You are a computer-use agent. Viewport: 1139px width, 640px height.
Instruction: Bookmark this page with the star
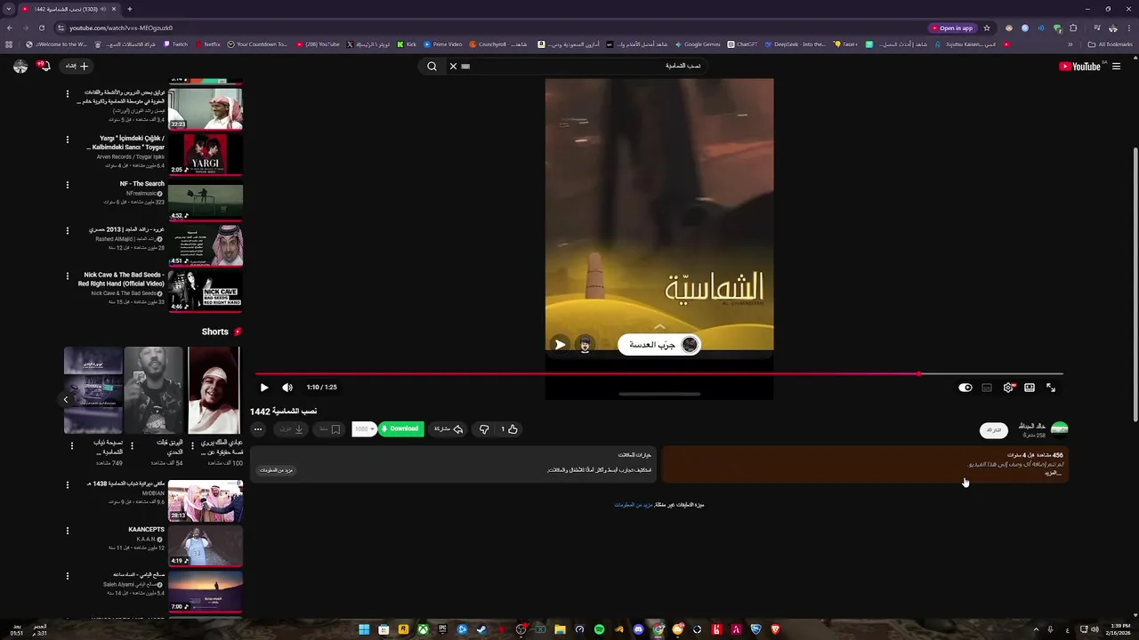click(987, 28)
